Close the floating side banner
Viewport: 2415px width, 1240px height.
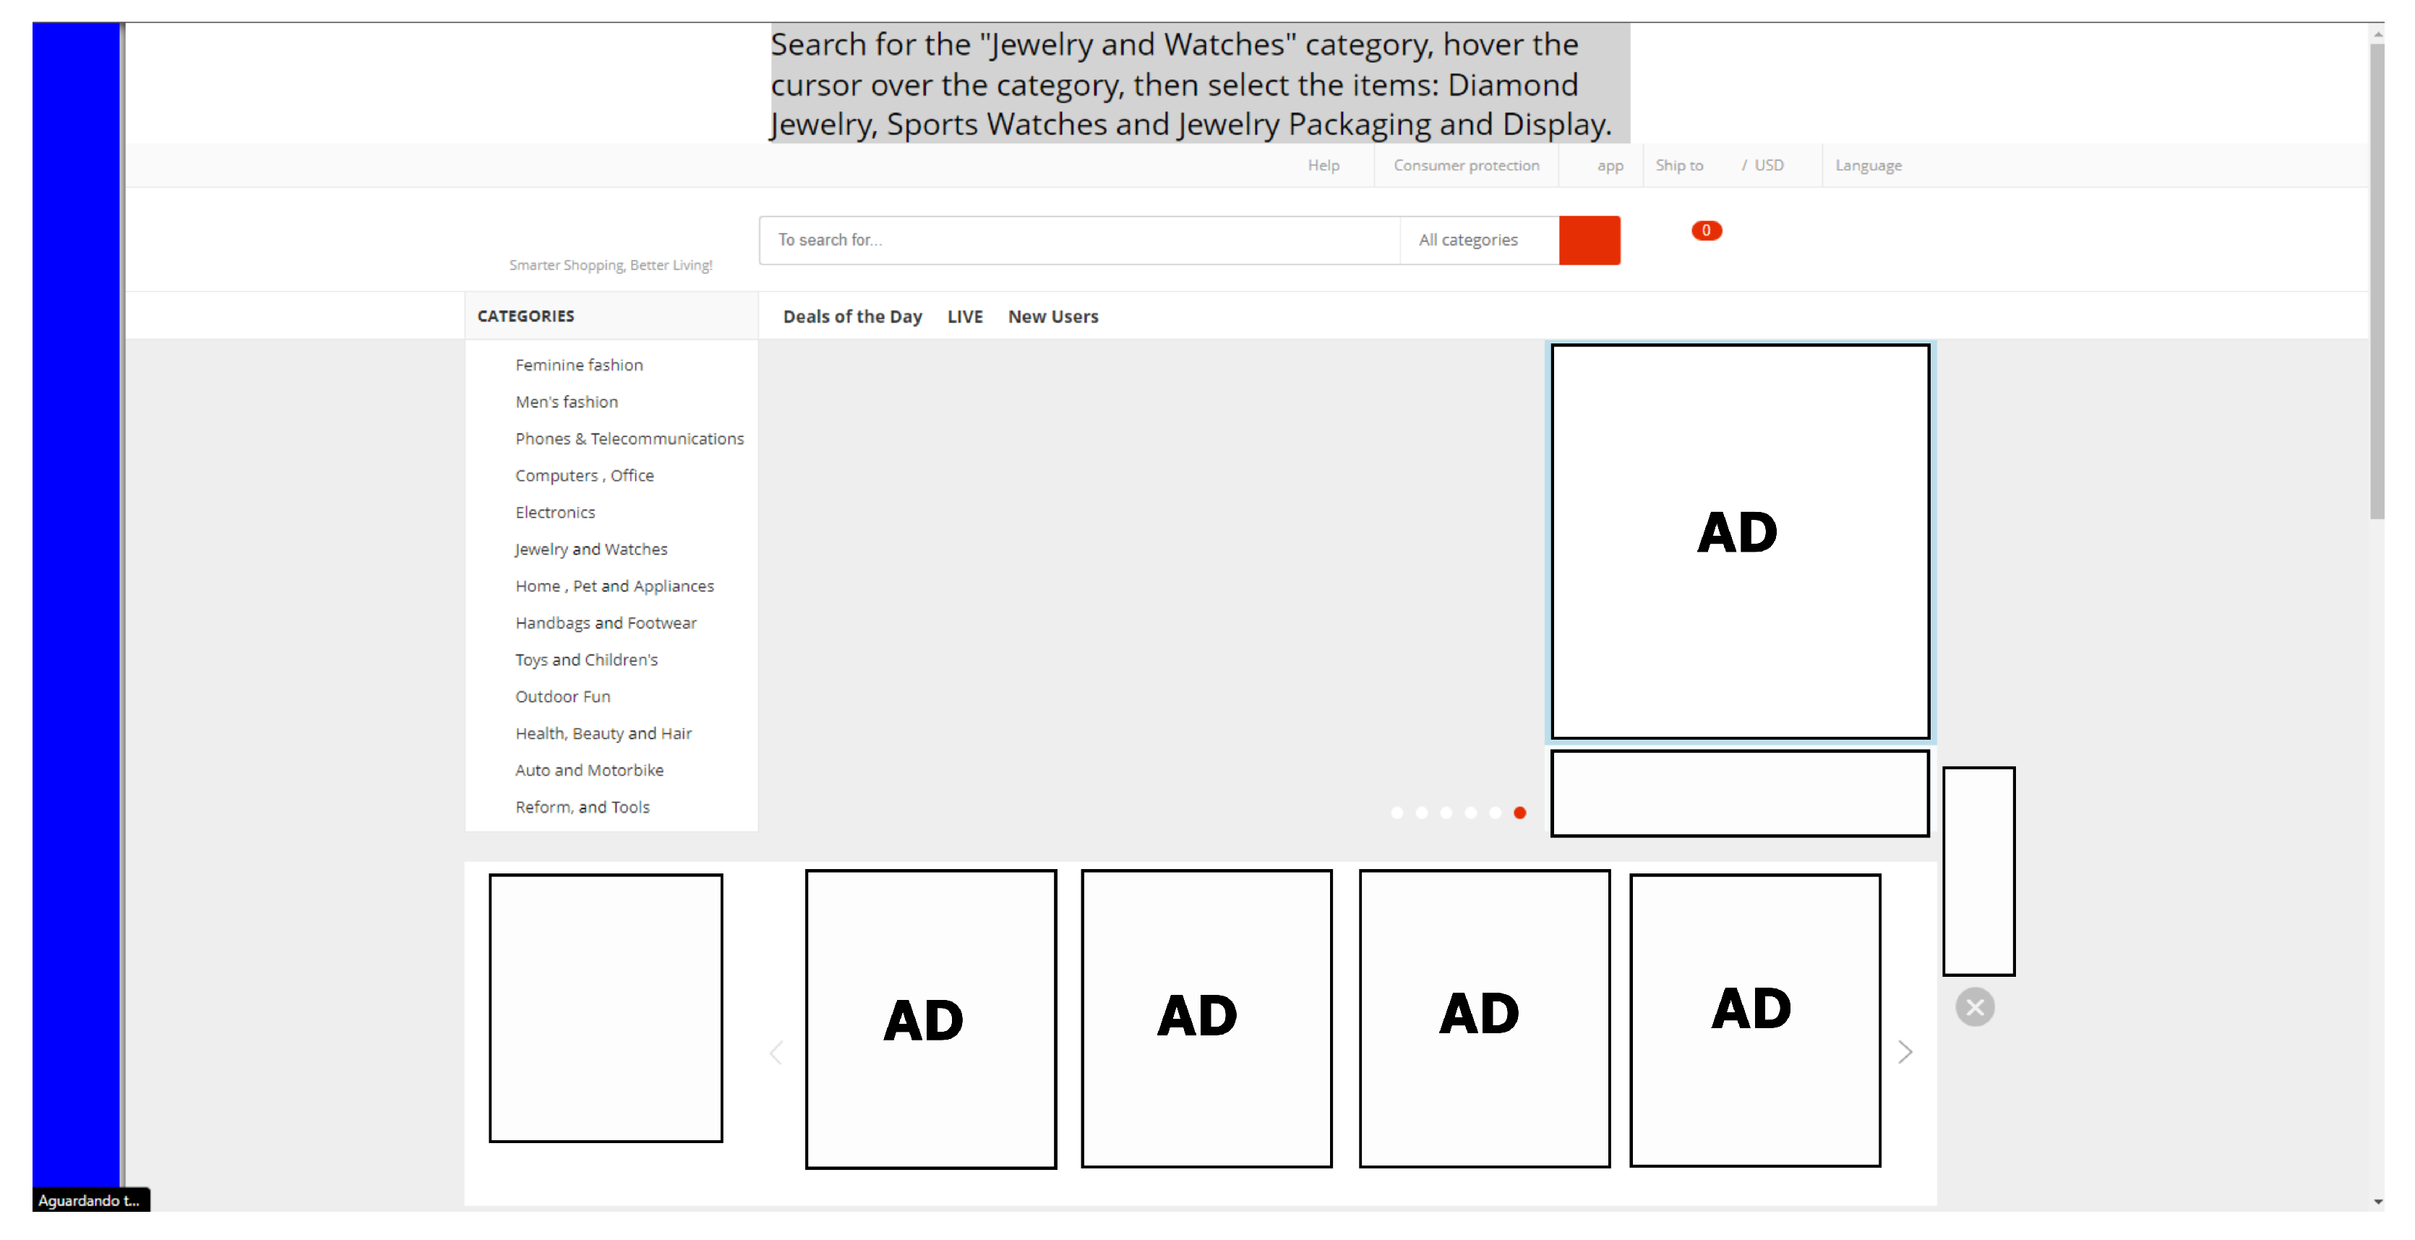[1974, 1006]
